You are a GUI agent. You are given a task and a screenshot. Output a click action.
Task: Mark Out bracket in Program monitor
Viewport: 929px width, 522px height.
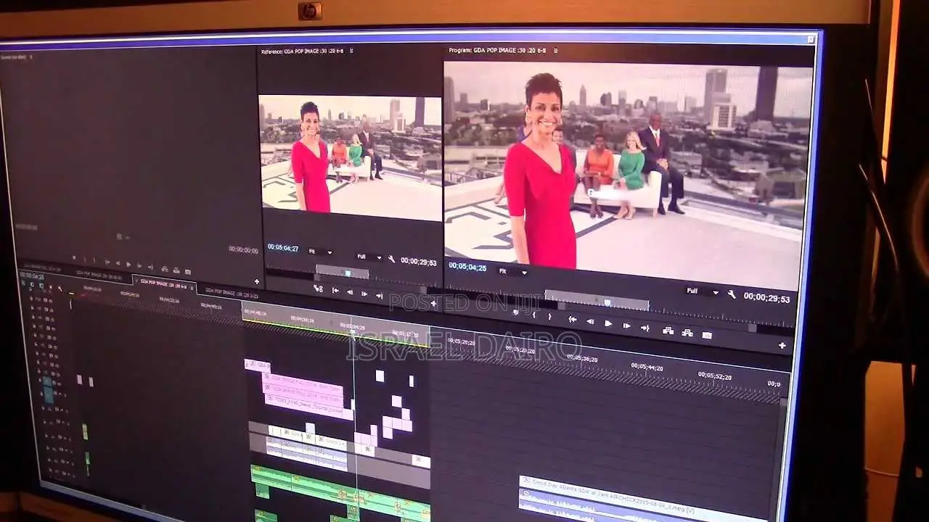[x=549, y=316]
